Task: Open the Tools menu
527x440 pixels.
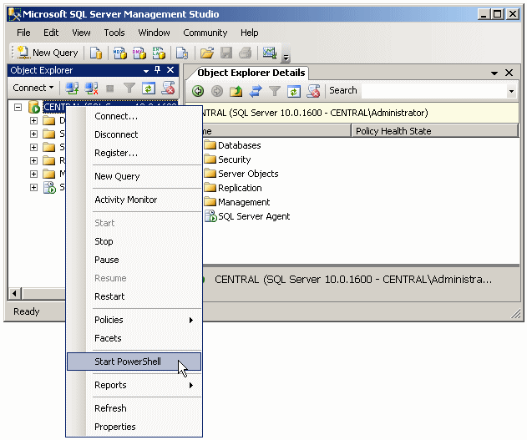Action: point(114,33)
